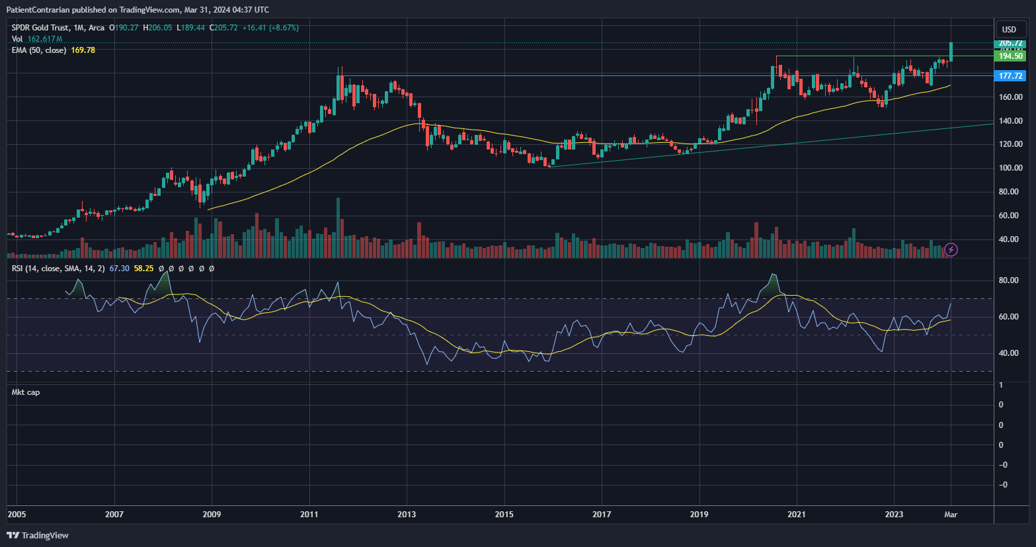Screen dimensions: 1036x547
Task: Click the high price H206.05
Action: coord(157,28)
